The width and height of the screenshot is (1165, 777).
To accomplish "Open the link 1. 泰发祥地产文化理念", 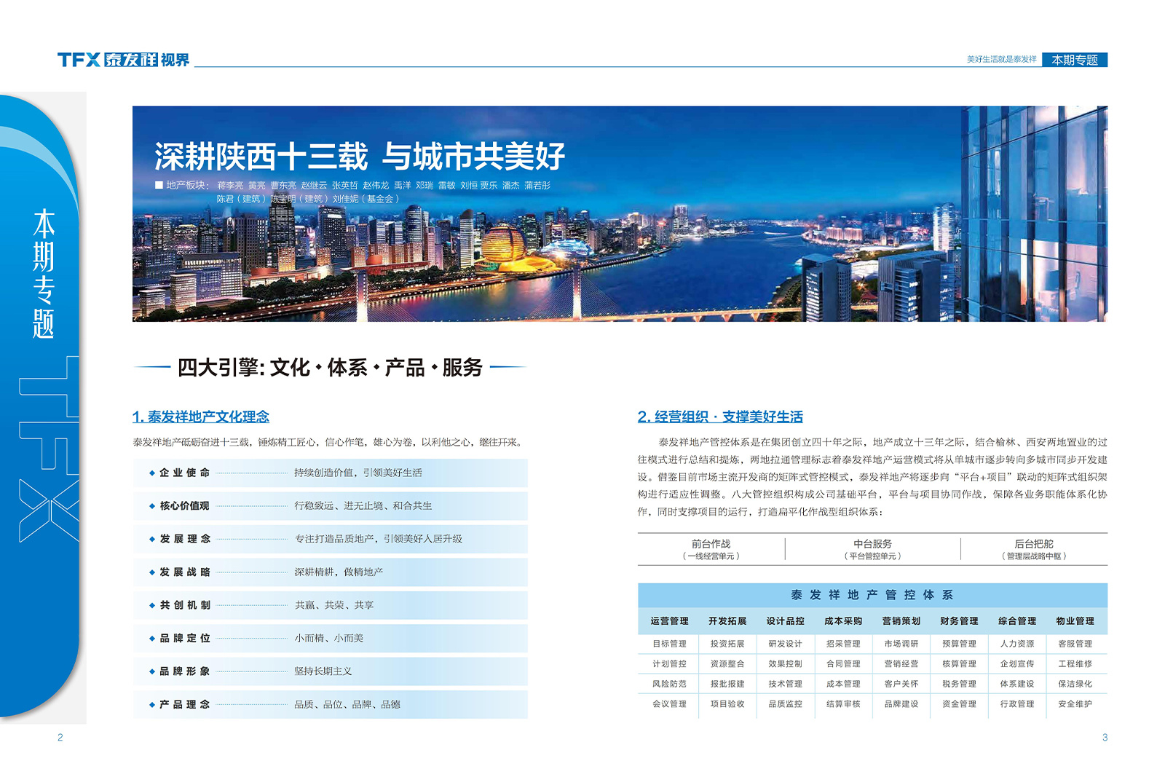I will point(201,417).
